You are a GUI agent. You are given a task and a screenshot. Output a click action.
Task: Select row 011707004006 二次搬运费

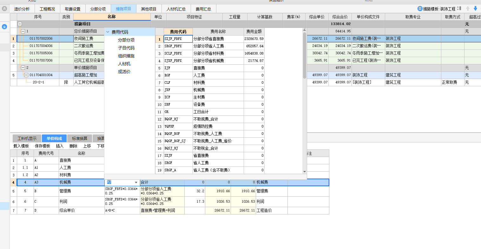click(57, 46)
